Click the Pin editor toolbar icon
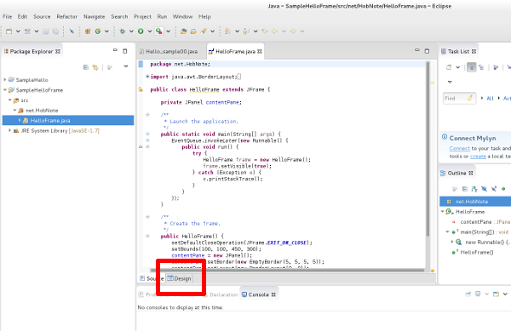The image size is (511, 331). pos(72,31)
